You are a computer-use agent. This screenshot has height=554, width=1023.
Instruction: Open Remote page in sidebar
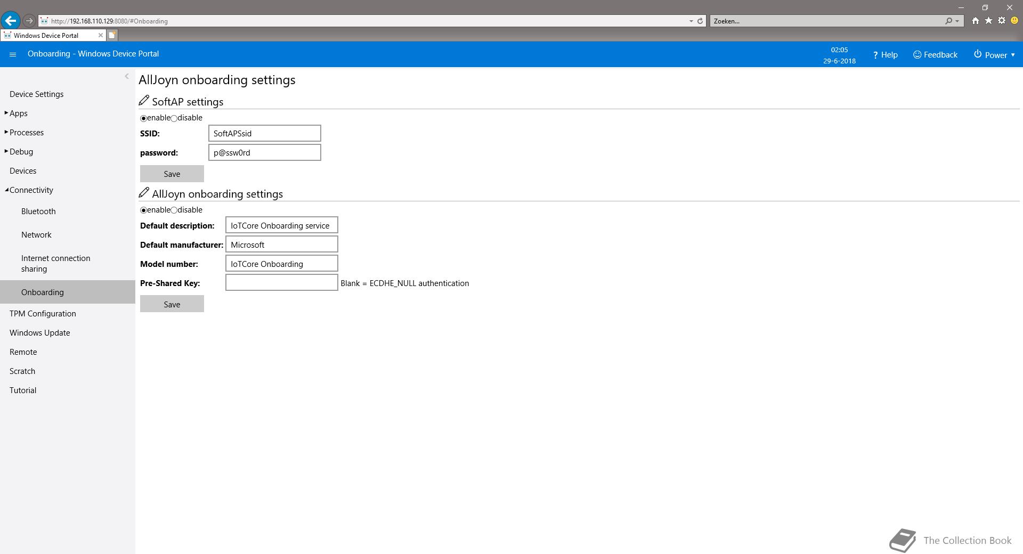[x=23, y=352]
